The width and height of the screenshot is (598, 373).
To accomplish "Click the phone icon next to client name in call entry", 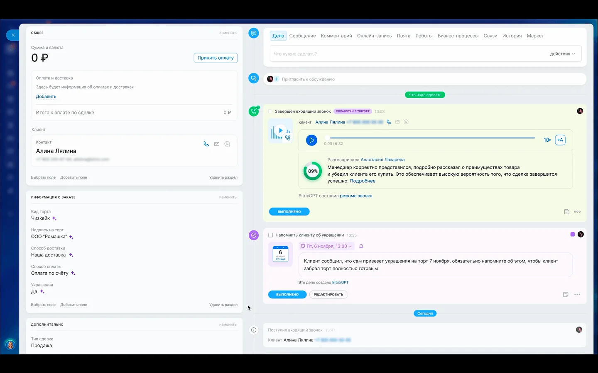I will (389, 122).
